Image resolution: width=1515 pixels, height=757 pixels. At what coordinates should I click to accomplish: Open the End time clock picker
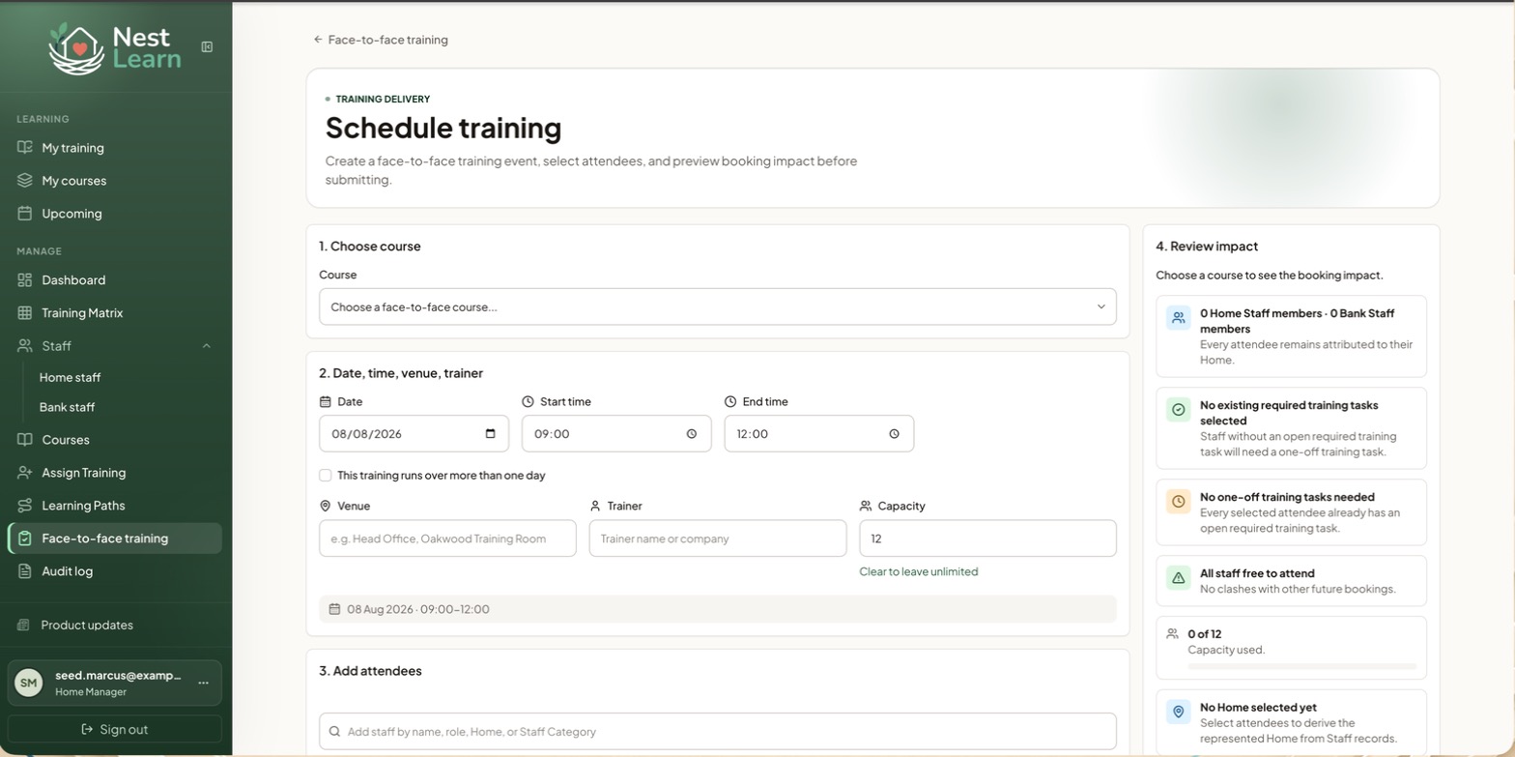click(895, 434)
